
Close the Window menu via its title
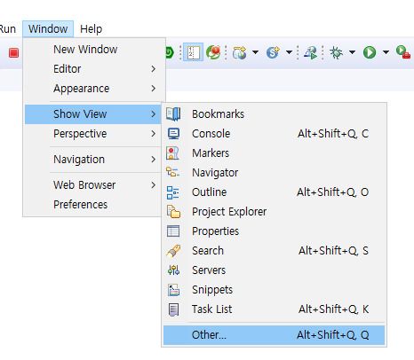point(48,29)
